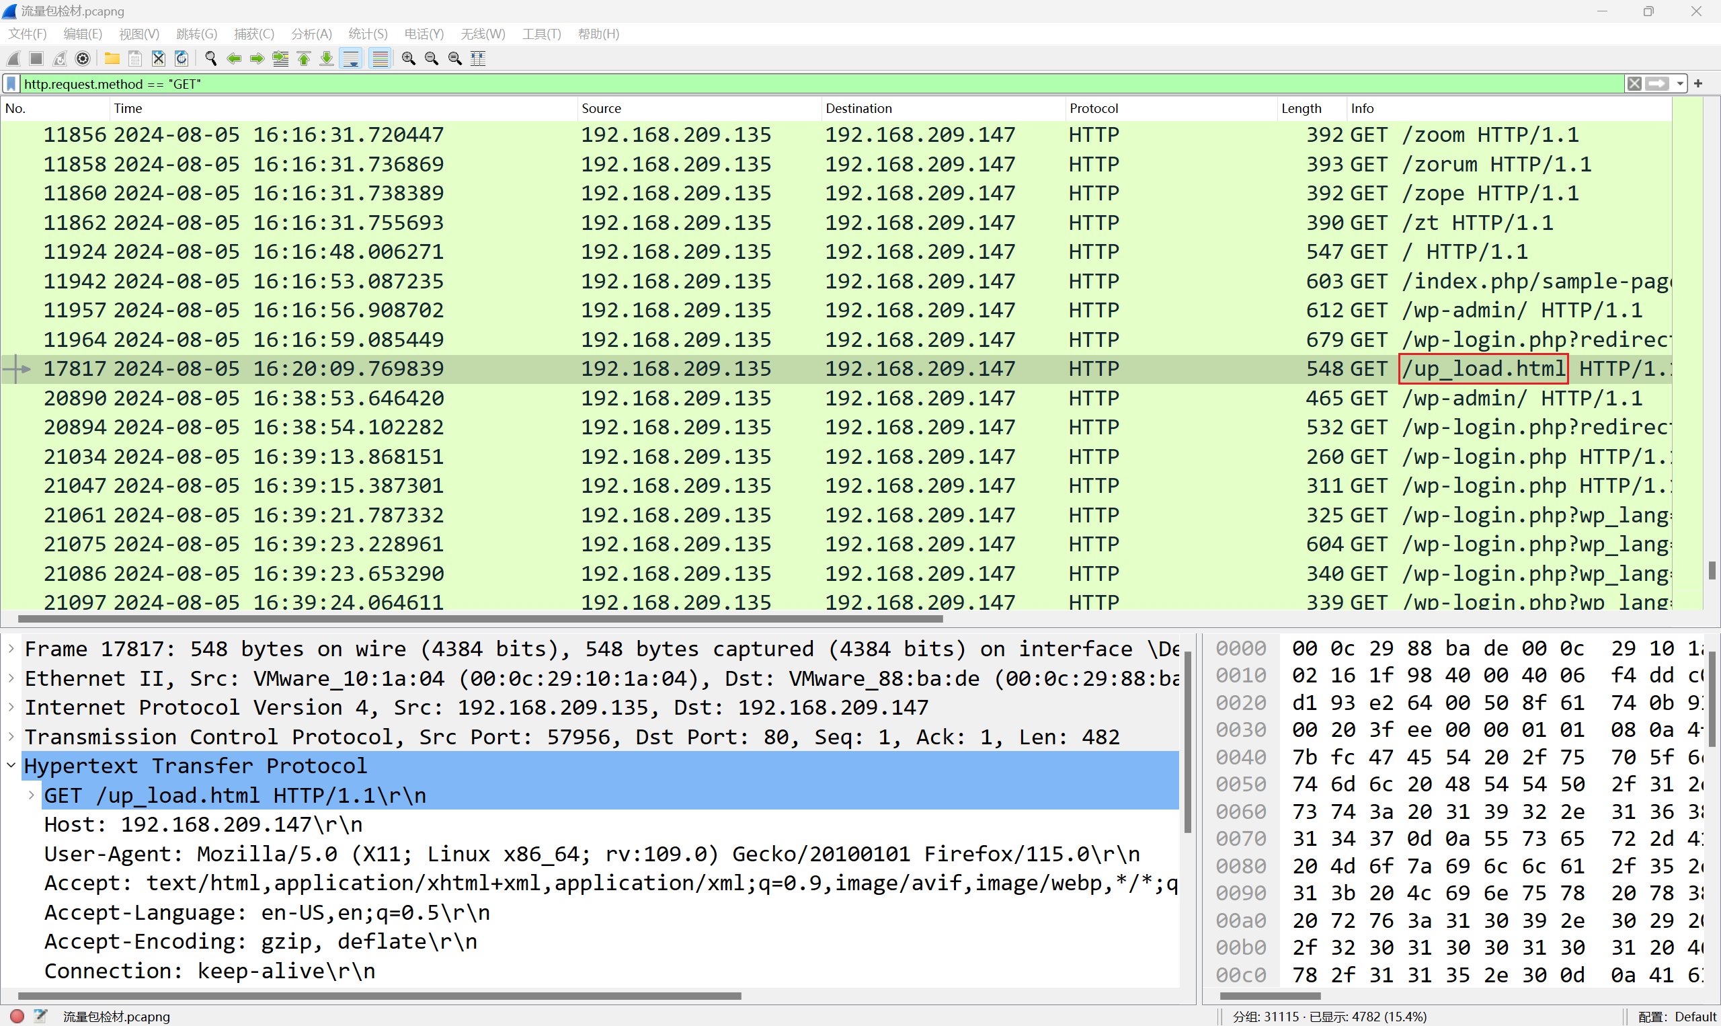Screen dimensions: 1721x1026
Task: Select the Host header line
Action: coord(203,825)
